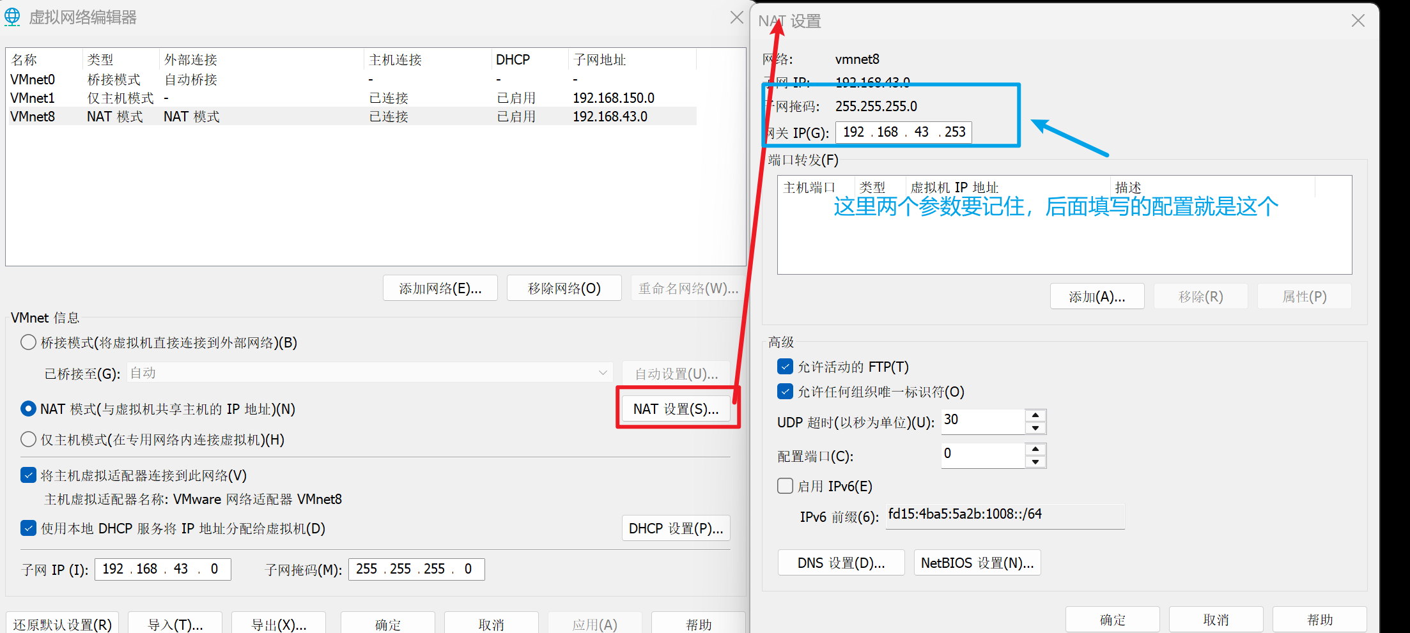Click 还原默认设置(R) button
This screenshot has height=633, width=1410.
[x=63, y=624]
